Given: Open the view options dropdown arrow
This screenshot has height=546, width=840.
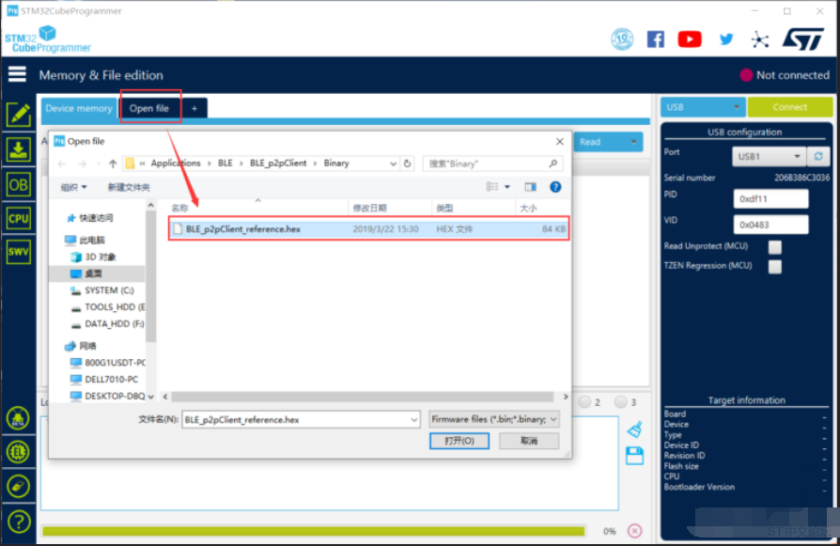Looking at the screenshot, I should pos(507,187).
